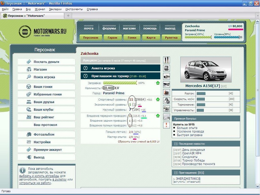Open the gears transmission part slot icon
Screen dimensions: 260x195
tap(166, 100)
